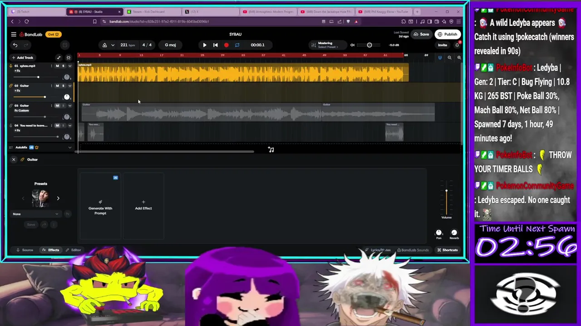Image resolution: width=581 pixels, height=326 pixels.
Task: Switch to the Editor tab
Action: 73,250
